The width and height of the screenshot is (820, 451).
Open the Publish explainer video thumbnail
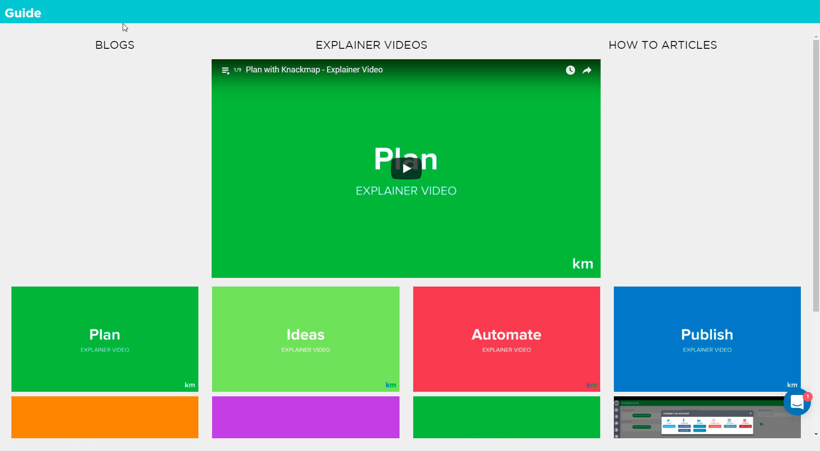(707, 339)
